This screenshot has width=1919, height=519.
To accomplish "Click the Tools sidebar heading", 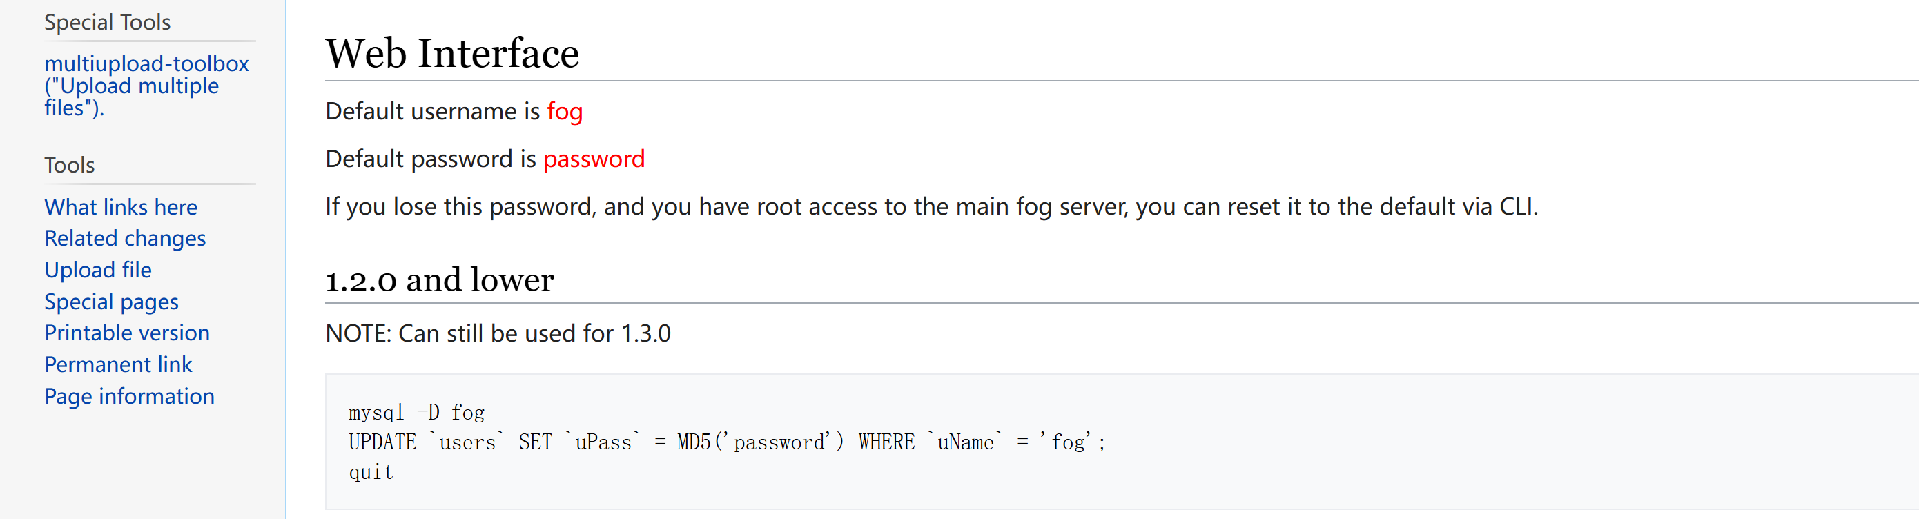I will point(69,164).
